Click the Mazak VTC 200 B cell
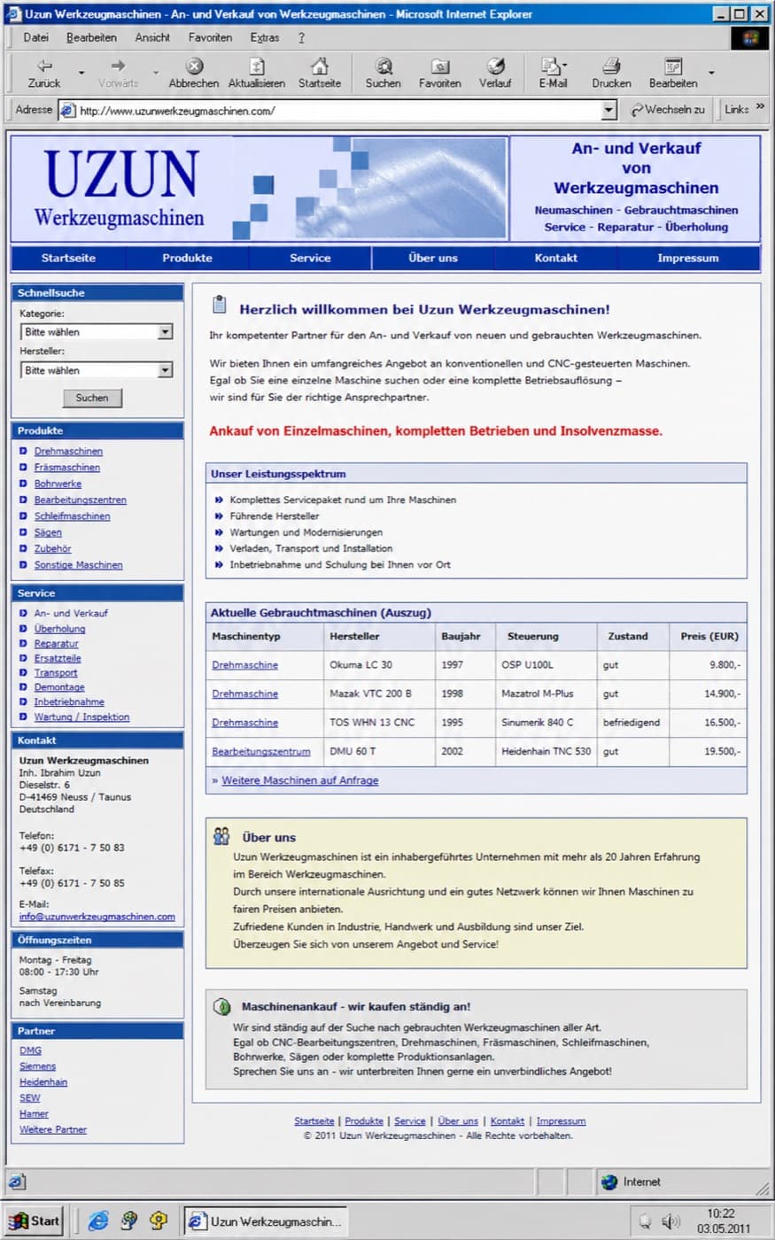Screen dimensions: 775x1240 (378, 694)
